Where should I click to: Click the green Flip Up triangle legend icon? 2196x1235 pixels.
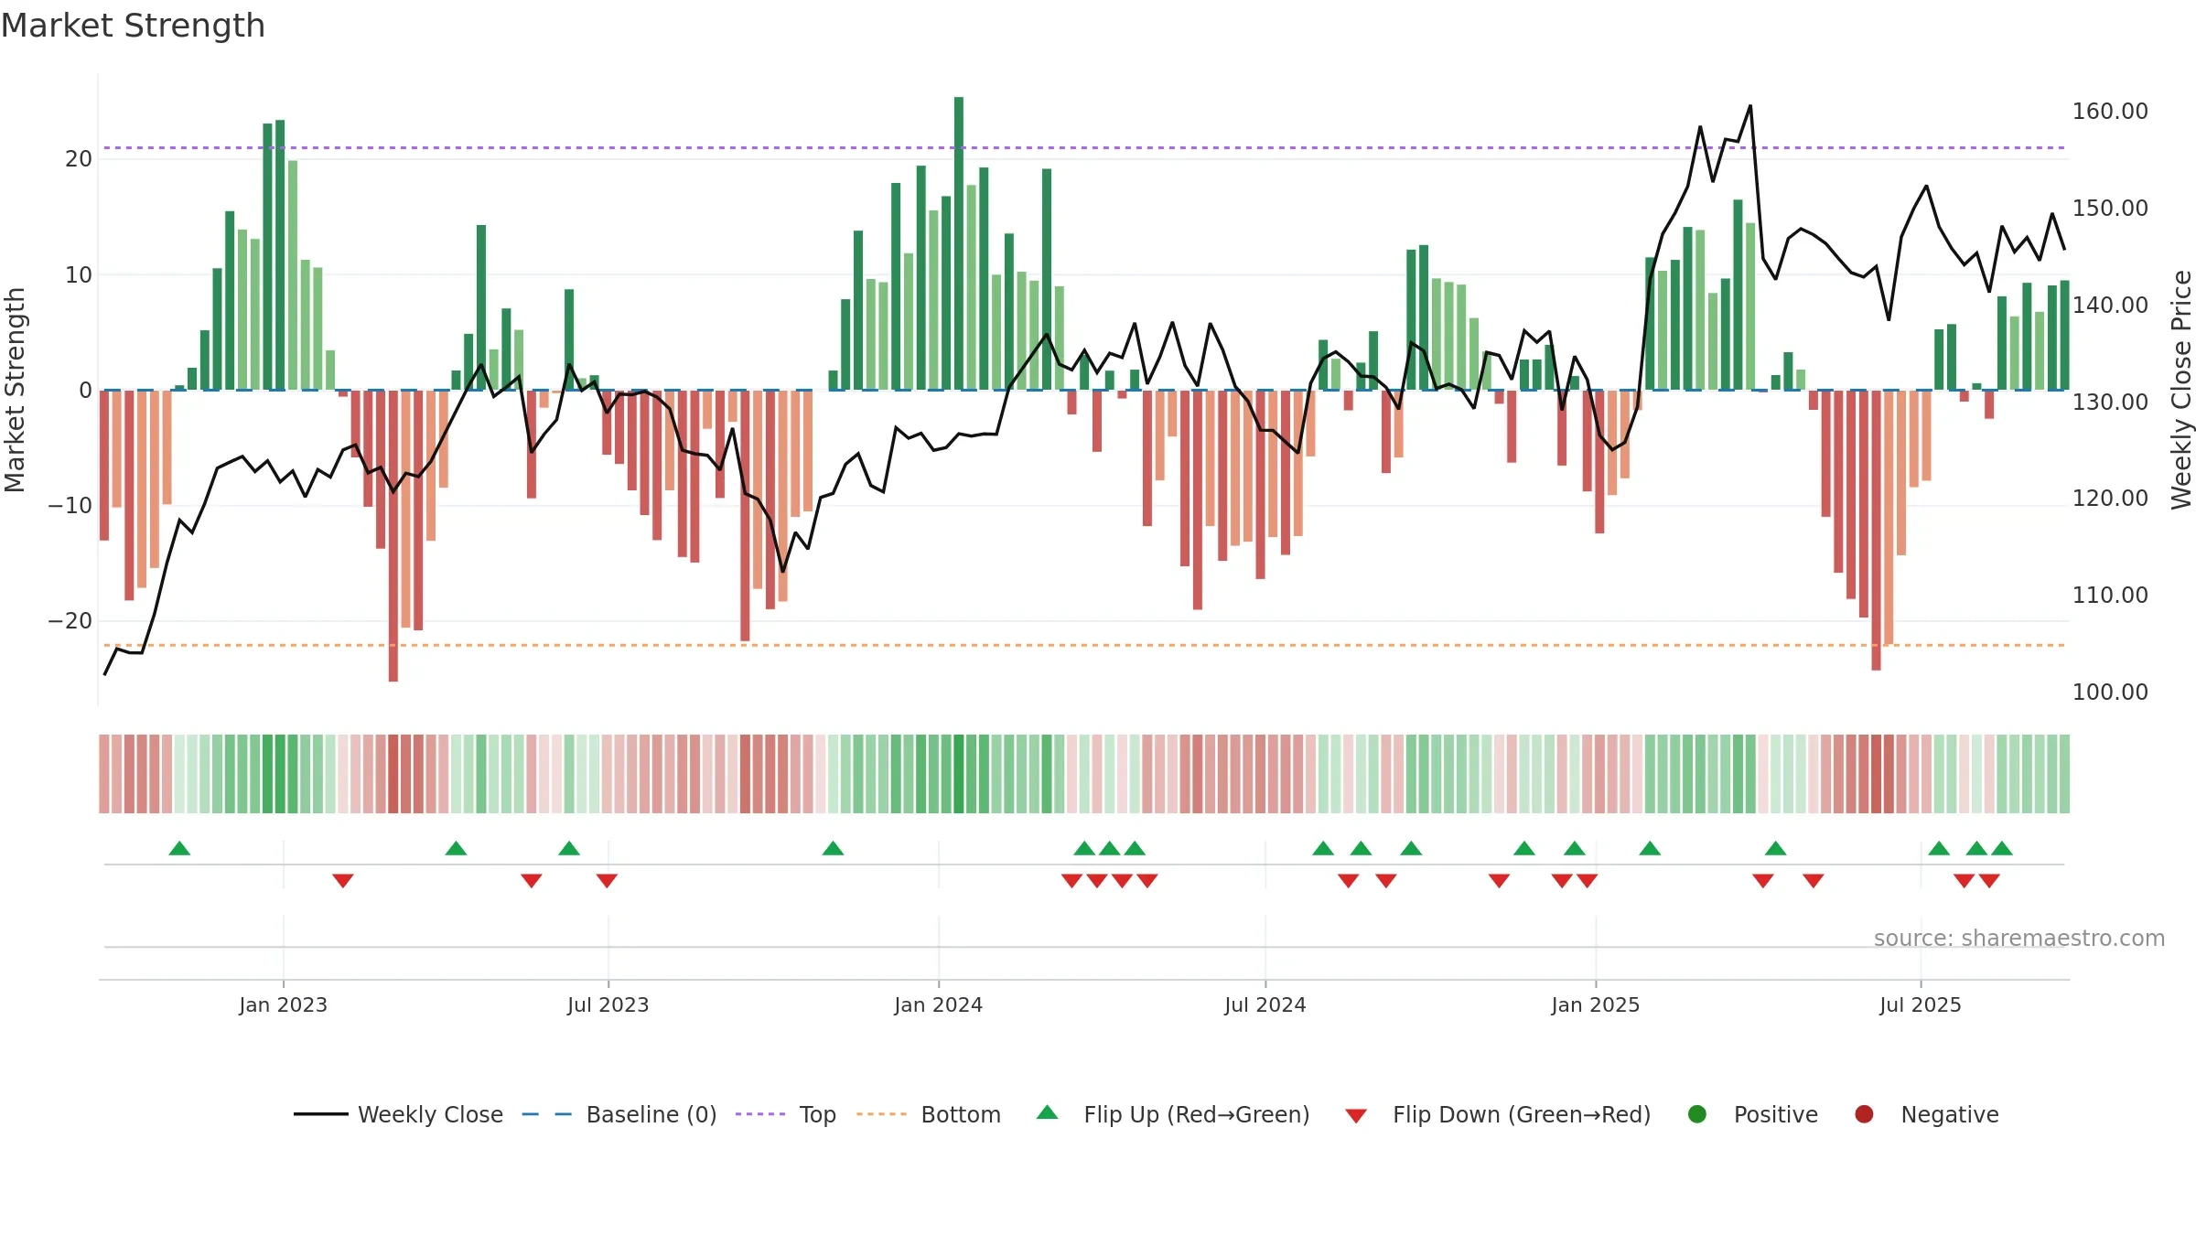tap(1048, 1112)
